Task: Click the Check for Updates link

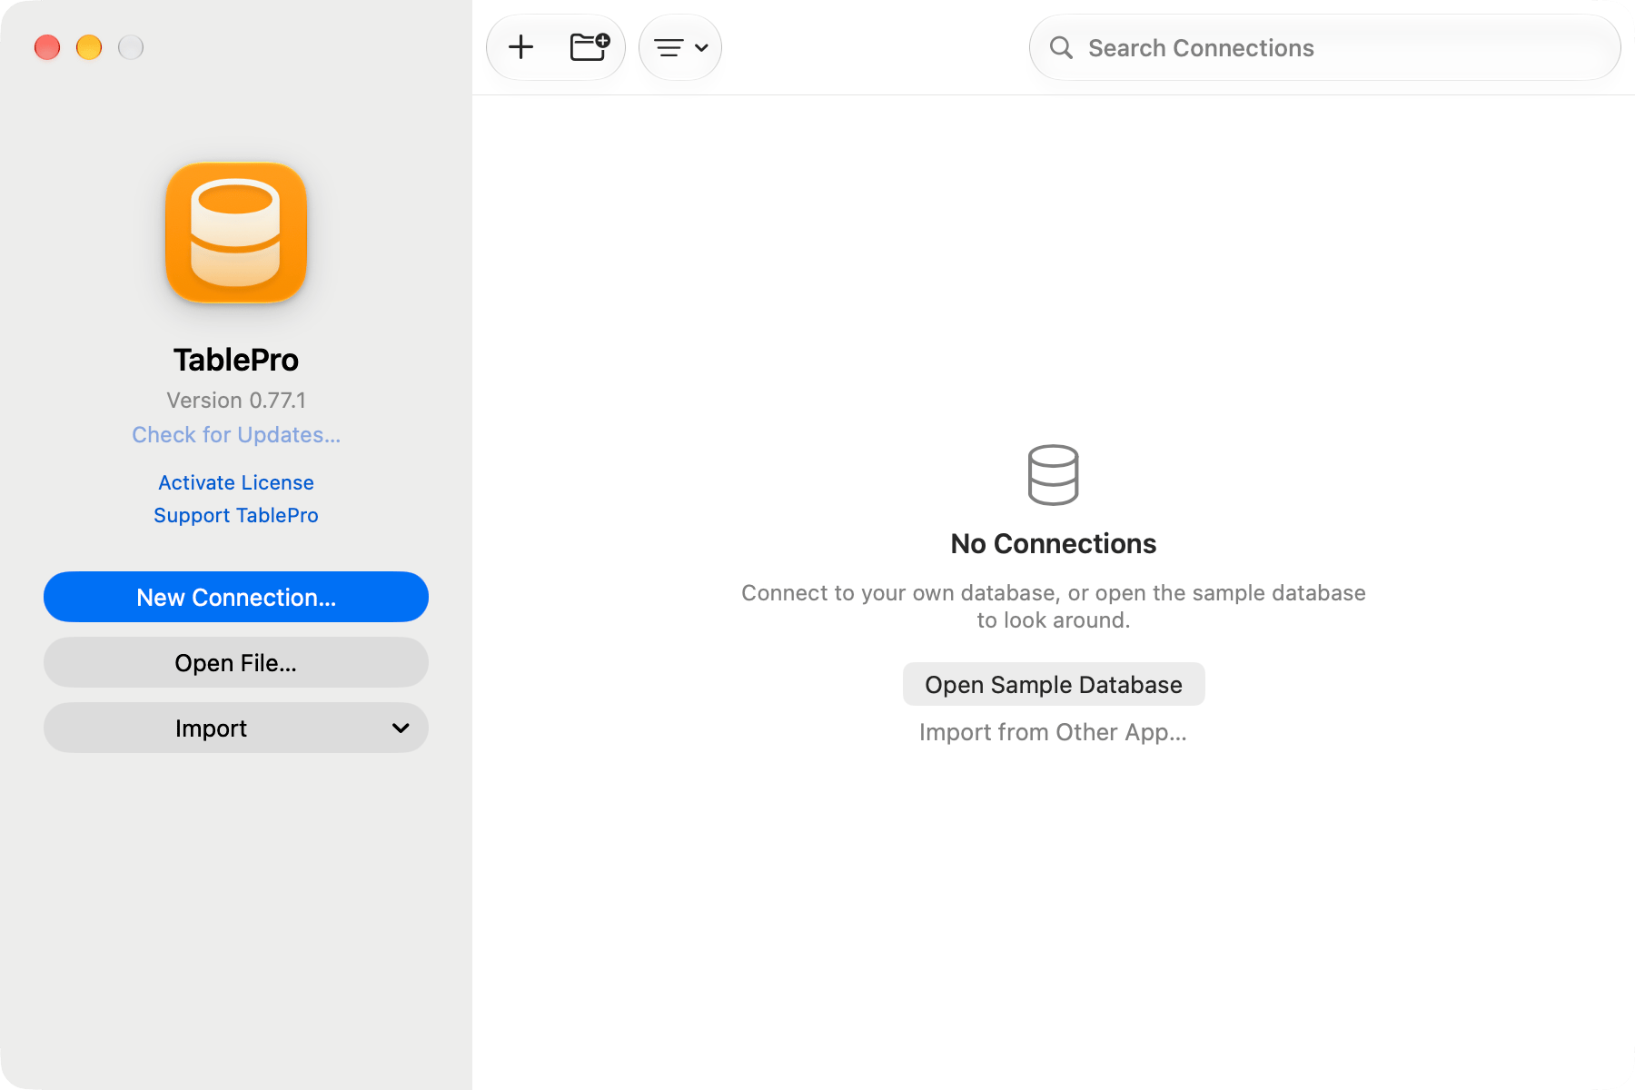Action: tap(236, 435)
